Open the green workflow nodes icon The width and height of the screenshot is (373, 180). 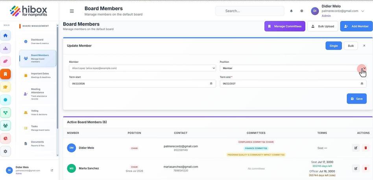[6, 113]
